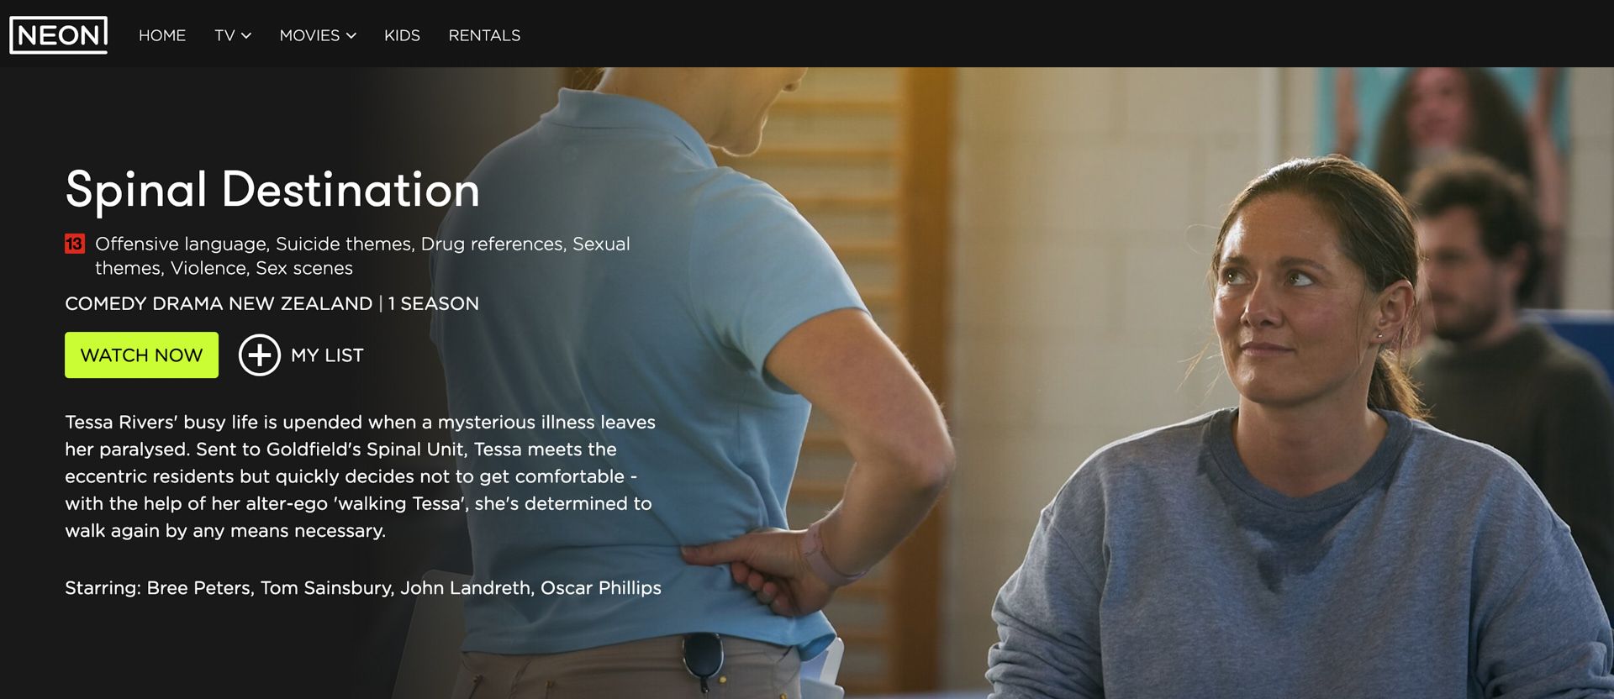Click the red 13 rating badge
The width and height of the screenshot is (1614, 699).
(x=75, y=244)
